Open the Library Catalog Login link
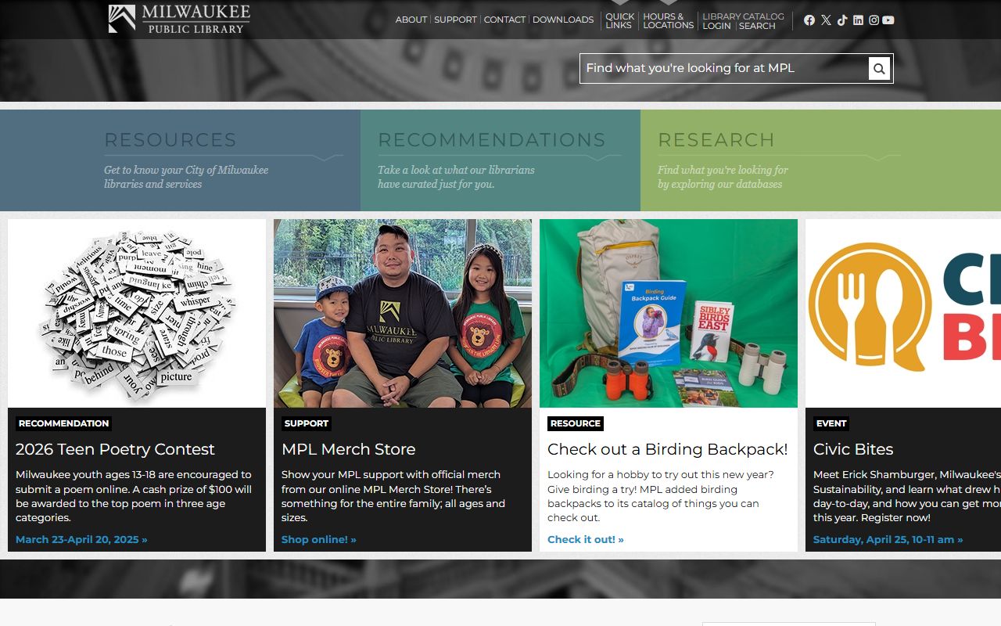The width and height of the screenshot is (1001, 626). coord(716,26)
